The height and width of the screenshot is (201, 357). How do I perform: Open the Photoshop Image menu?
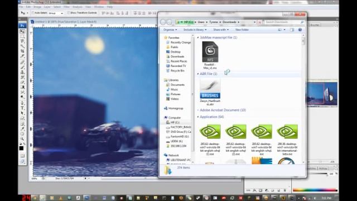click(37, 7)
